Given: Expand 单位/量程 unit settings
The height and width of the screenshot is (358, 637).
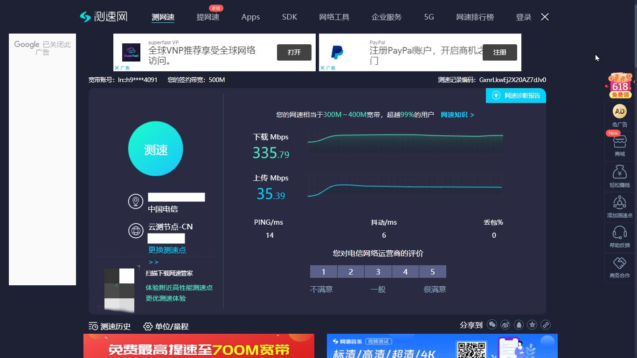Looking at the screenshot, I should [x=166, y=327].
